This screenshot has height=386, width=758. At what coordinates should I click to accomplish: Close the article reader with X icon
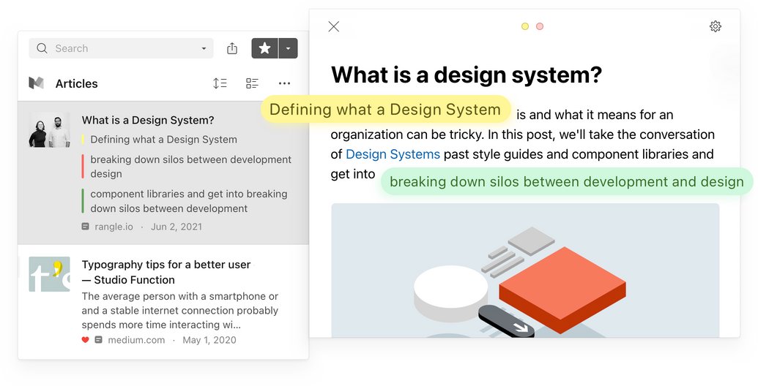click(x=333, y=26)
